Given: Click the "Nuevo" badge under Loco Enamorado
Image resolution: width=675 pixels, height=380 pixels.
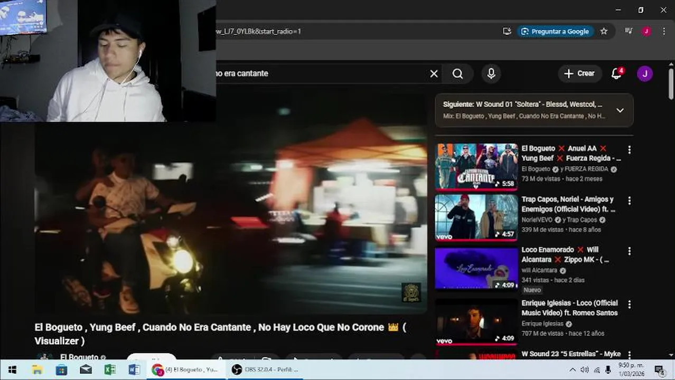Looking at the screenshot, I should point(532,290).
